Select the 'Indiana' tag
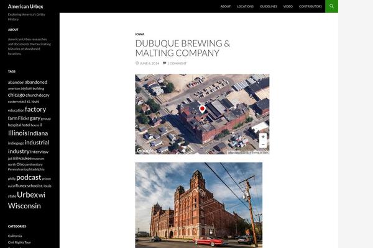Image resolution: width=373 pixels, height=248 pixels. 38,133
